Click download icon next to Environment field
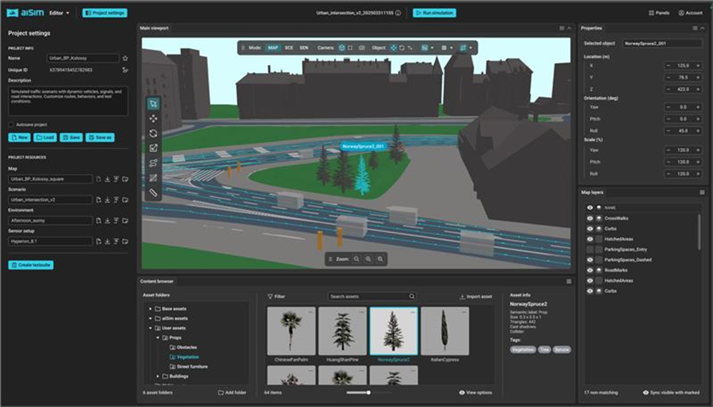713x407 pixels. click(108, 221)
